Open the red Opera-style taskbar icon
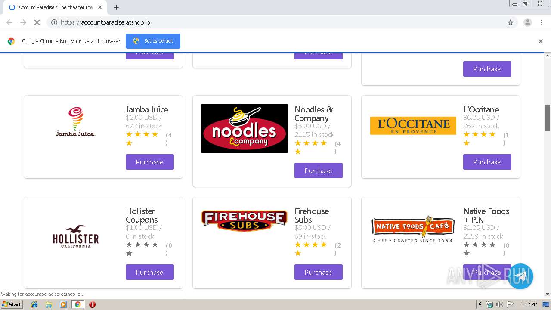Viewport: 551px width, 310px height. (92, 304)
